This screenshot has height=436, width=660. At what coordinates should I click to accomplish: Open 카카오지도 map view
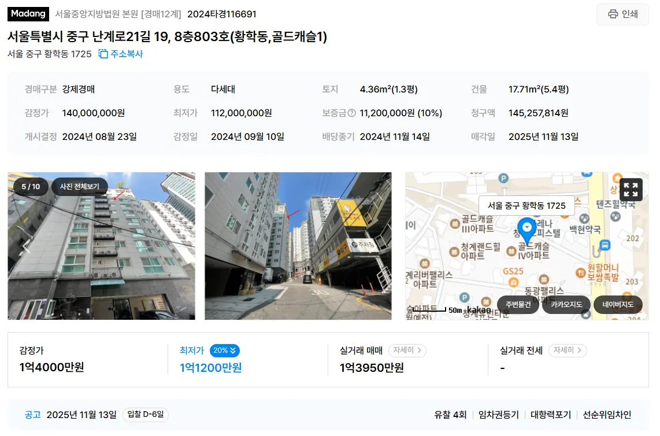(x=566, y=305)
